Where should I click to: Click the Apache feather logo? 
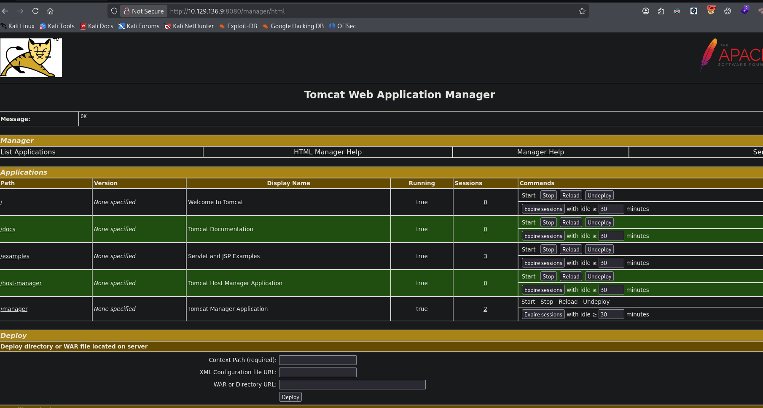click(731, 55)
